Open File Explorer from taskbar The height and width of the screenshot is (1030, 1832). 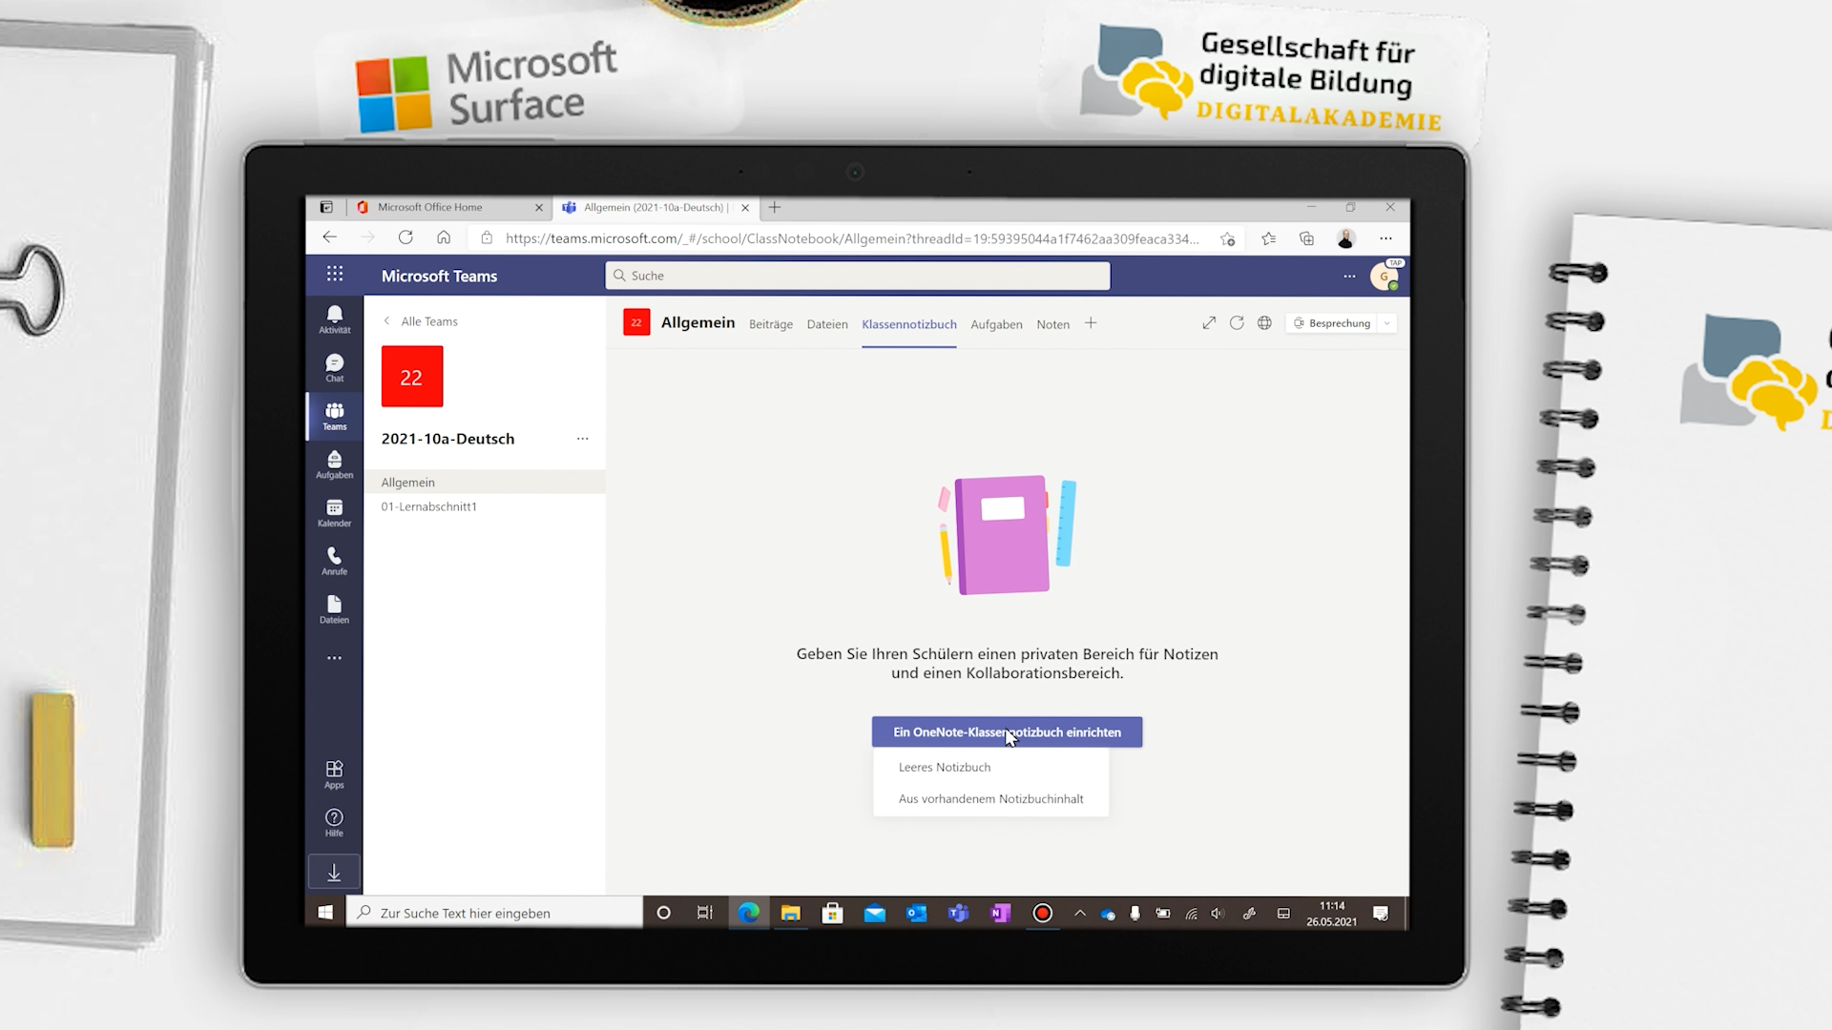pyautogui.click(x=790, y=914)
